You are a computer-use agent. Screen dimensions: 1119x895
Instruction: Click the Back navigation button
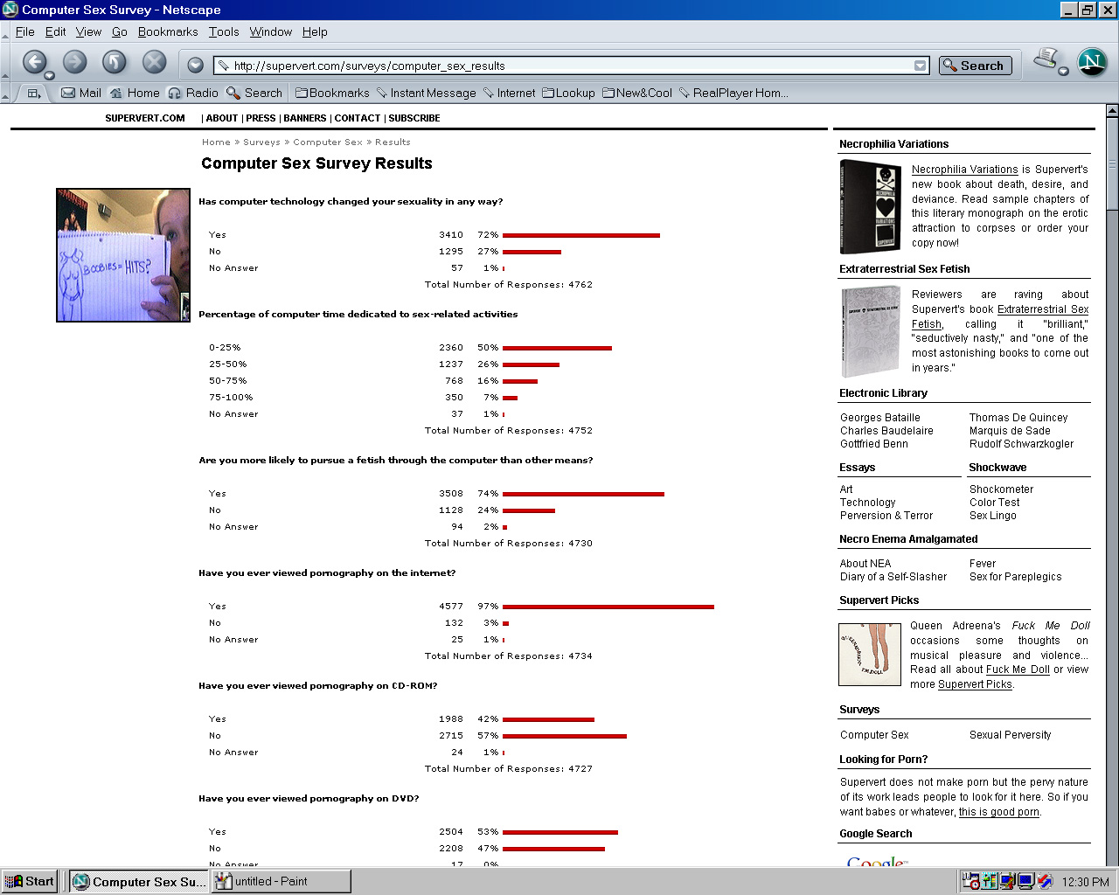click(x=34, y=62)
